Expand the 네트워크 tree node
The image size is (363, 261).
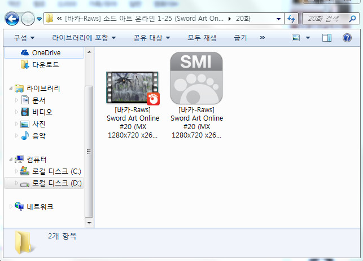[11, 206]
